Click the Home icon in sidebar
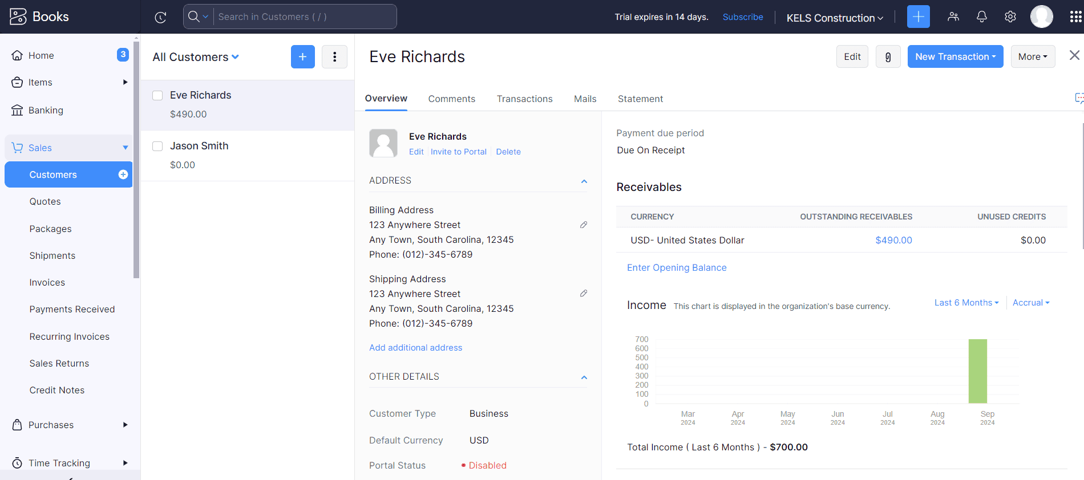The width and height of the screenshot is (1084, 480). point(17,55)
